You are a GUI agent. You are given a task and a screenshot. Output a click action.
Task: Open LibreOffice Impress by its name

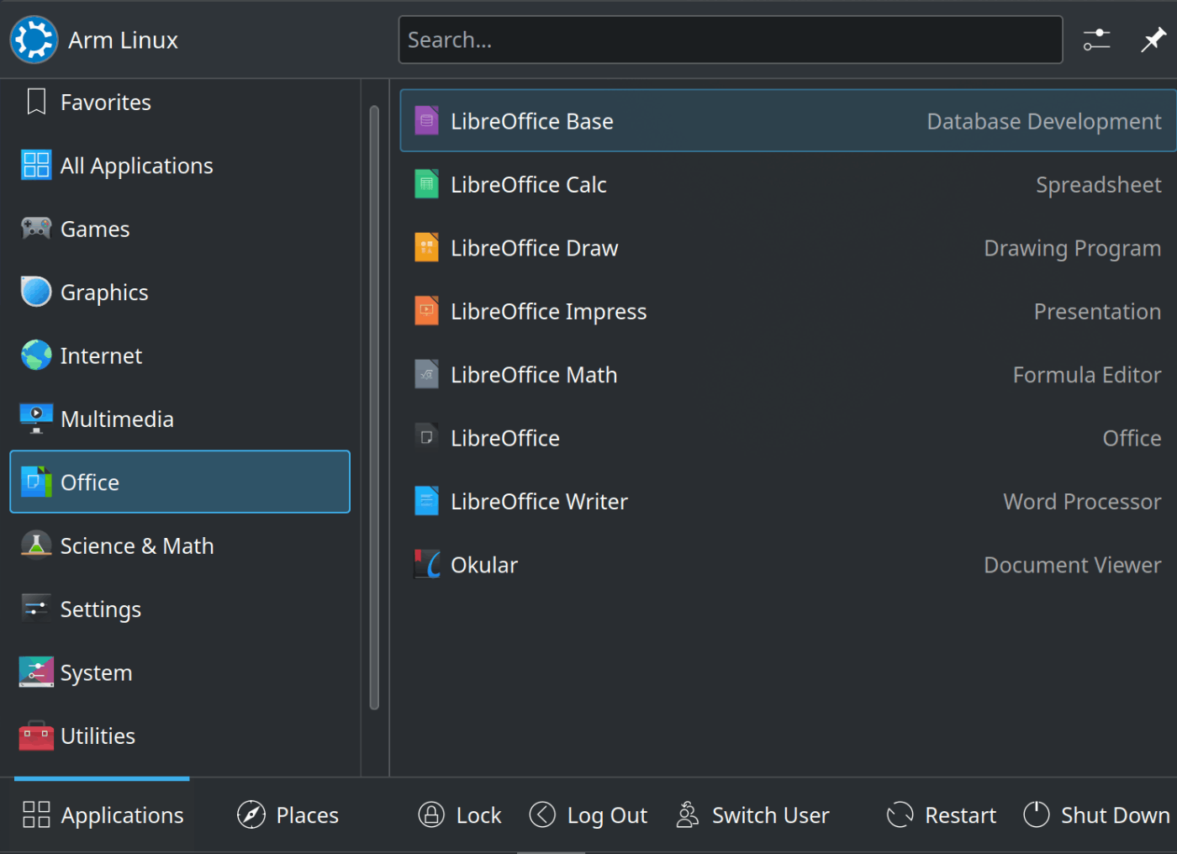coord(548,312)
